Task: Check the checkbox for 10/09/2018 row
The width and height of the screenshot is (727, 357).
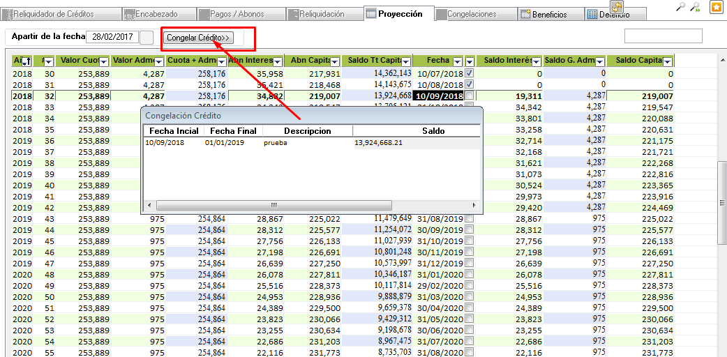Action: (x=470, y=96)
